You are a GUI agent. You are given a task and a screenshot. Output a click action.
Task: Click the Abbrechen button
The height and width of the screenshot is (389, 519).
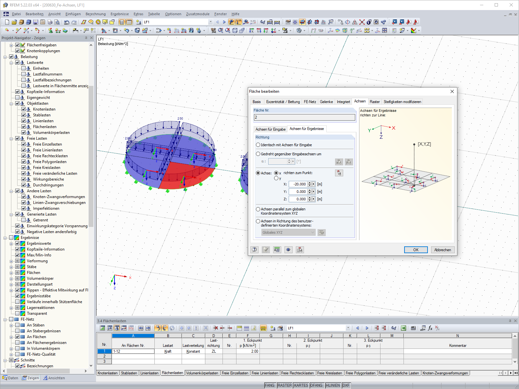(x=442, y=250)
